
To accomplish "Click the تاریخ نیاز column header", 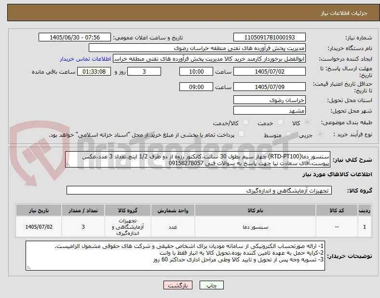I will tap(39, 210).
